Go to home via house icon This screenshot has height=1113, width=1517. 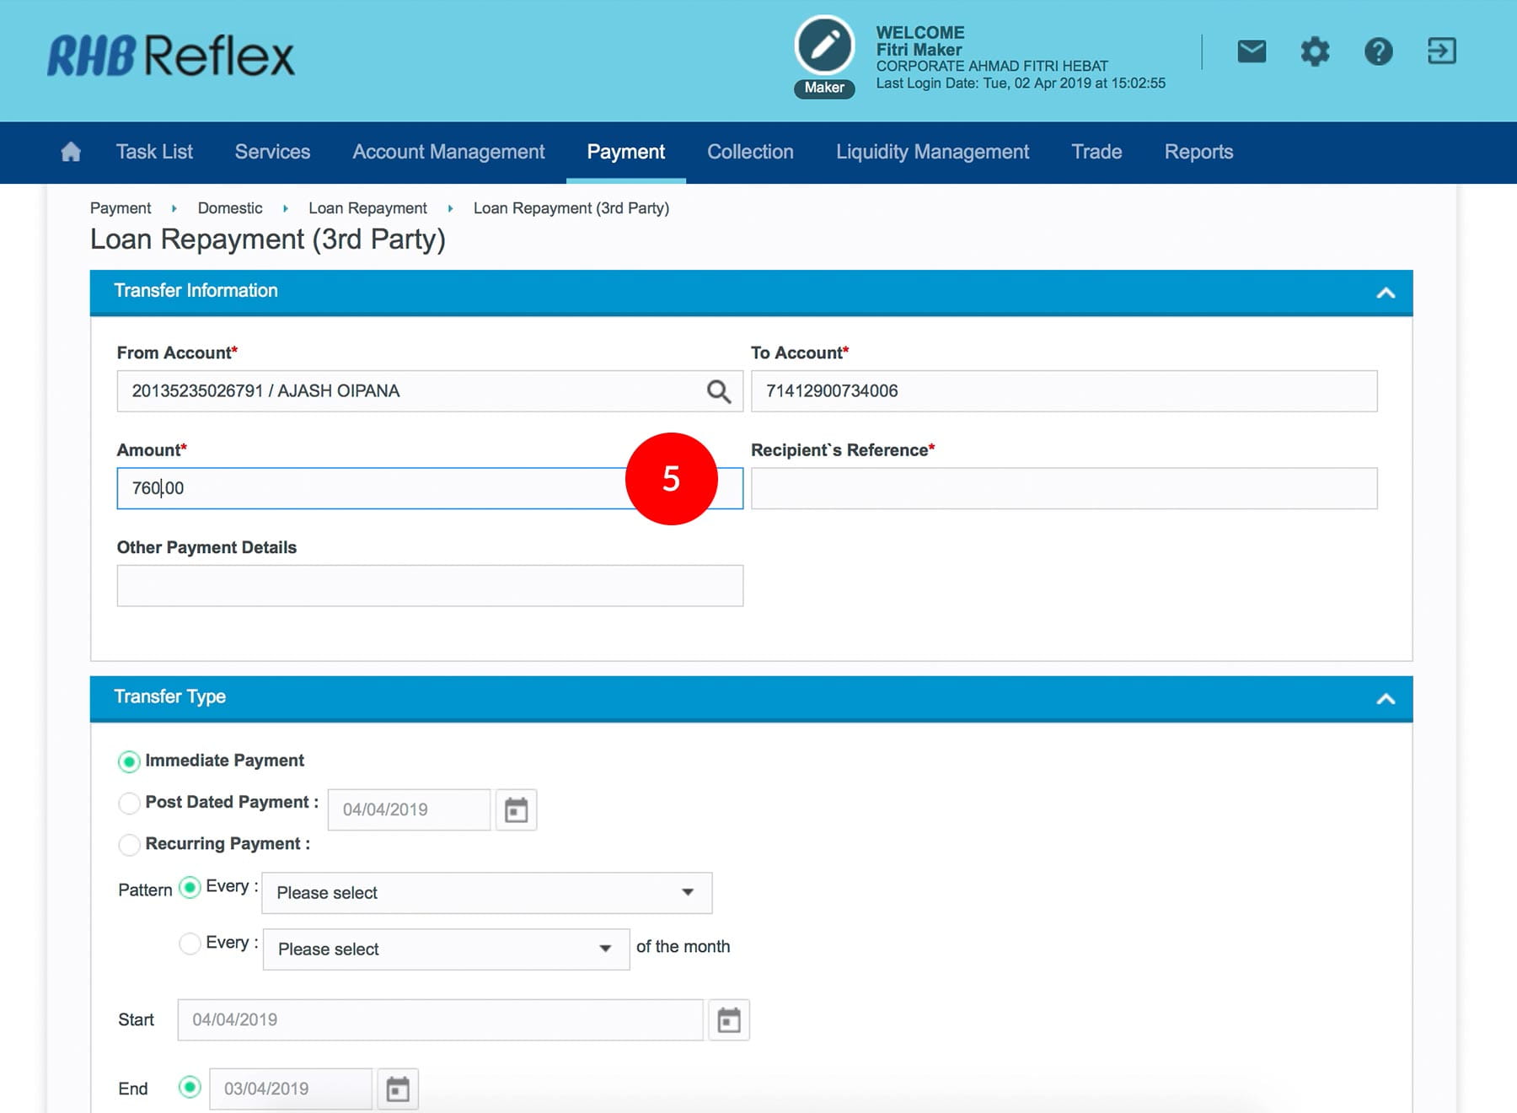tap(71, 152)
